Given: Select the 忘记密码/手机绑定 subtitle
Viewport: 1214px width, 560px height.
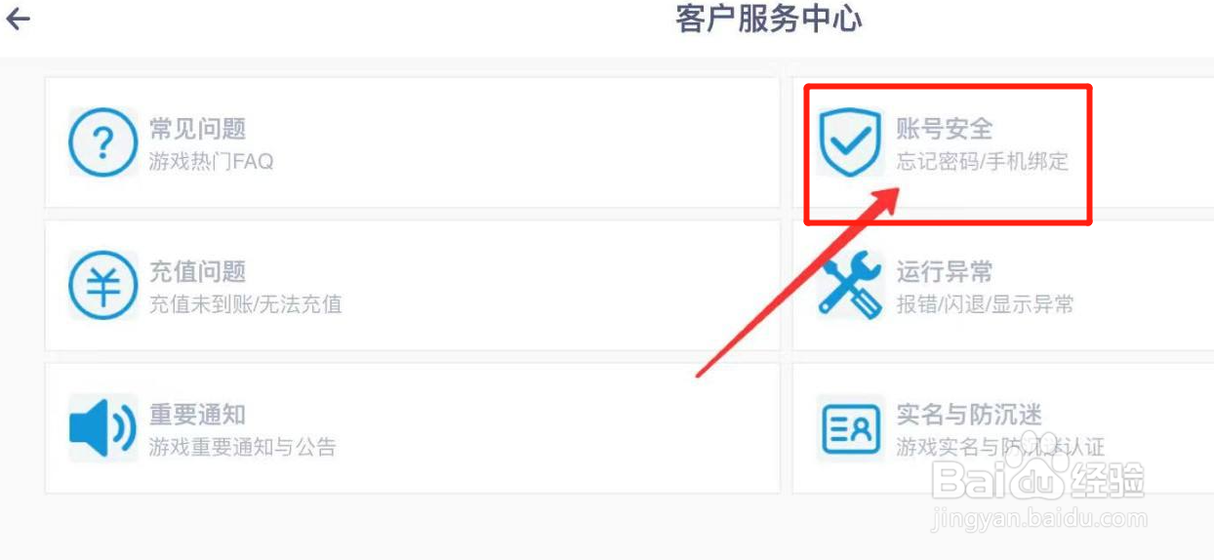Looking at the screenshot, I should [983, 162].
